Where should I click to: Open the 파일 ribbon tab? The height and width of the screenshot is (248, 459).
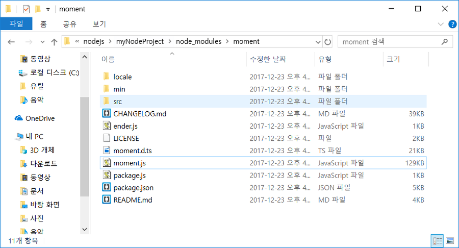pos(16,23)
